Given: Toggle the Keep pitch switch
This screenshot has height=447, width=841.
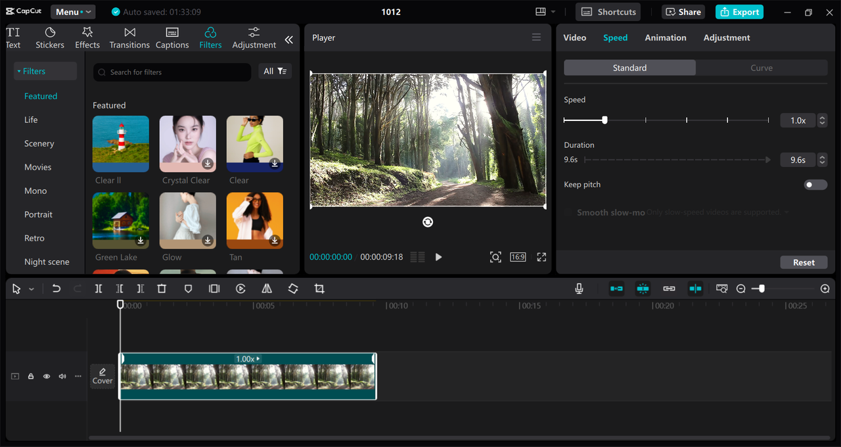Looking at the screenshot, I should click(x=815, y=185).
